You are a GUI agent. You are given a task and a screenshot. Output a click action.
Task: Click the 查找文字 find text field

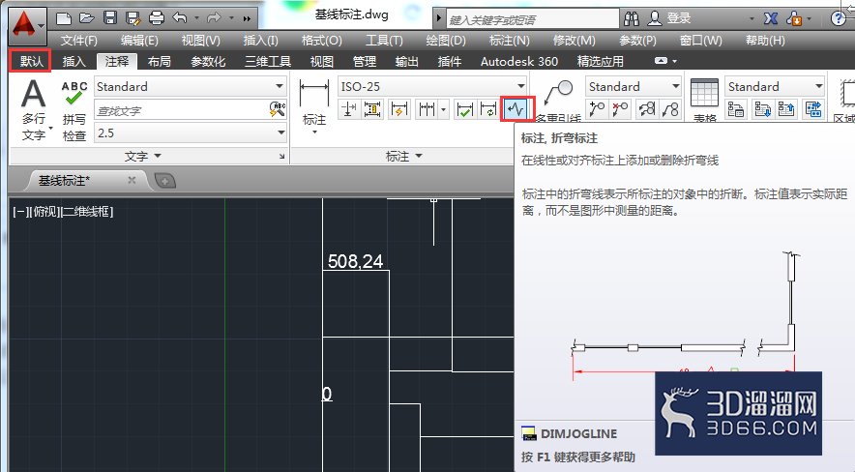(183, 110)
